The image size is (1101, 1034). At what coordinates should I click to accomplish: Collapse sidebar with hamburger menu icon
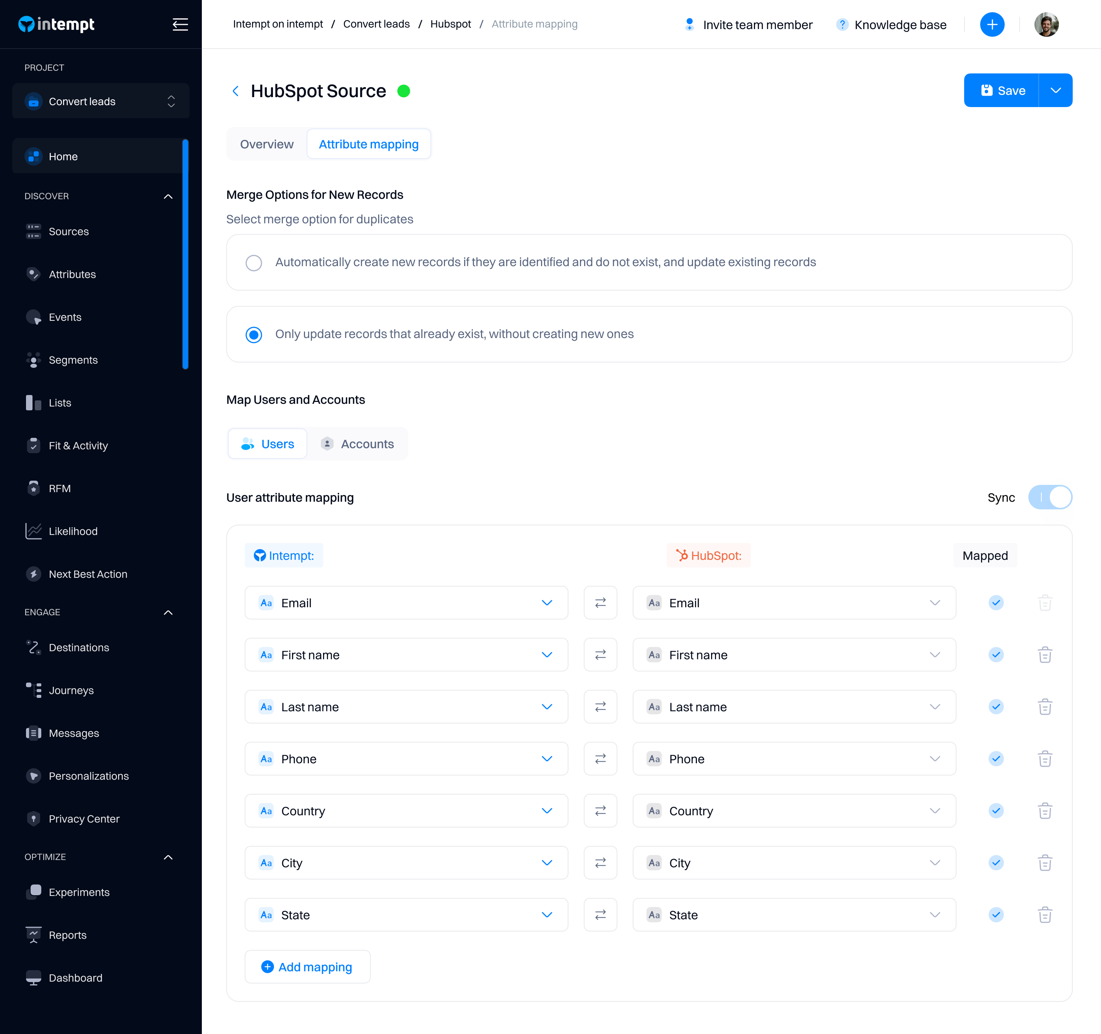point(180,24)
